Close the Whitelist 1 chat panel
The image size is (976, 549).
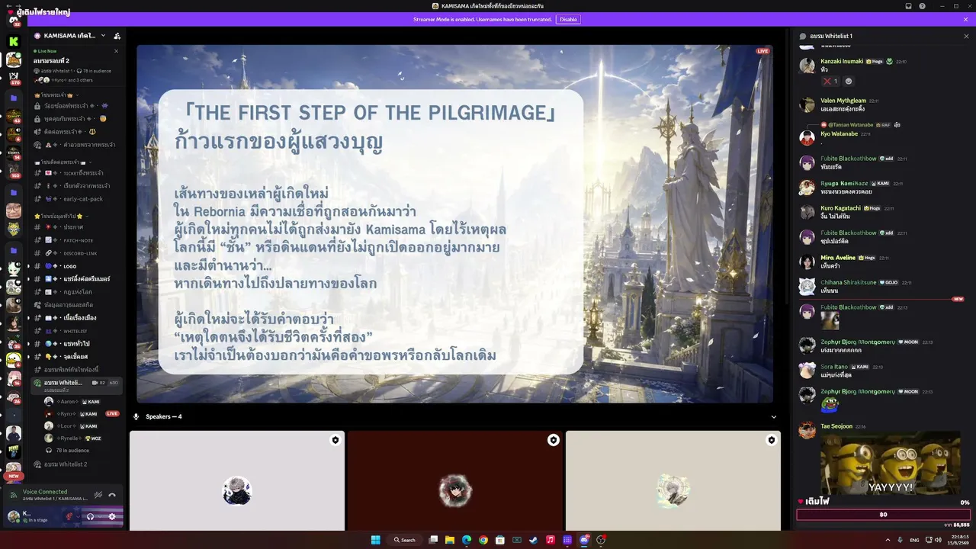[966, 36]
